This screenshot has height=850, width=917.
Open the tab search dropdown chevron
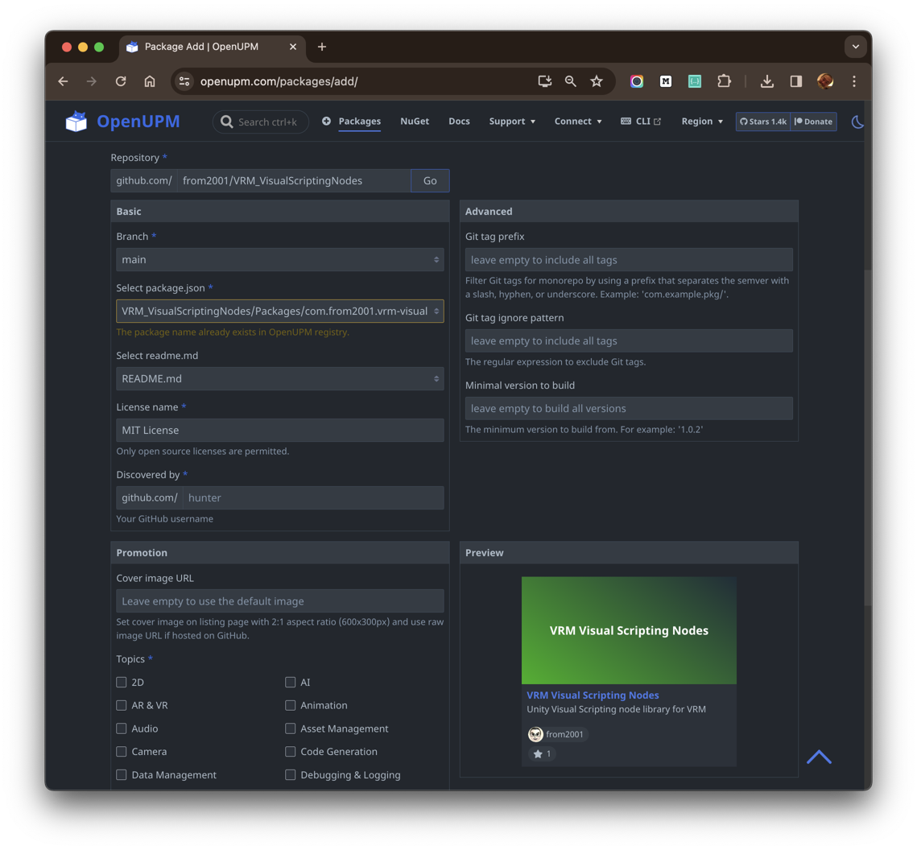[x=855, y=47]
